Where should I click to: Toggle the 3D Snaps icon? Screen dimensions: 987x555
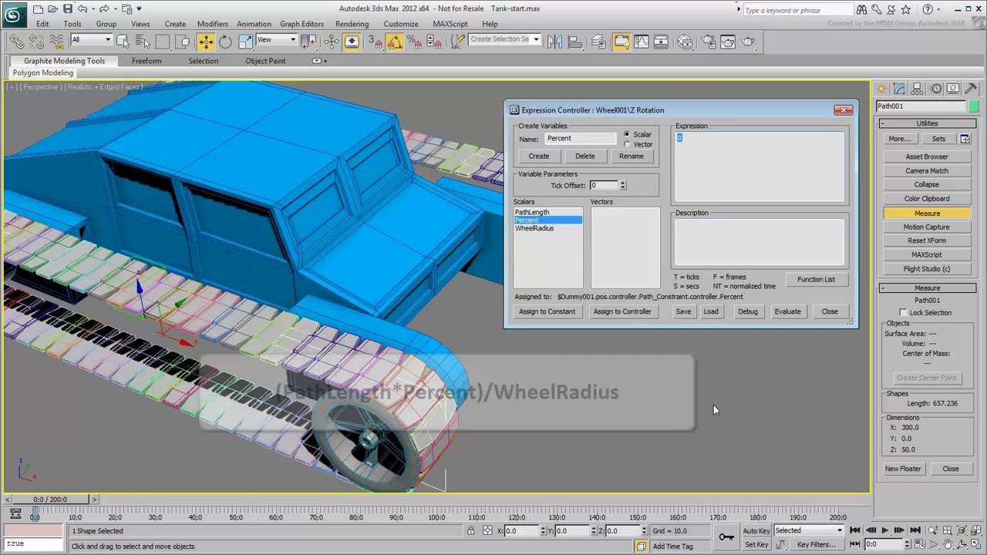[x=375, y=41]
